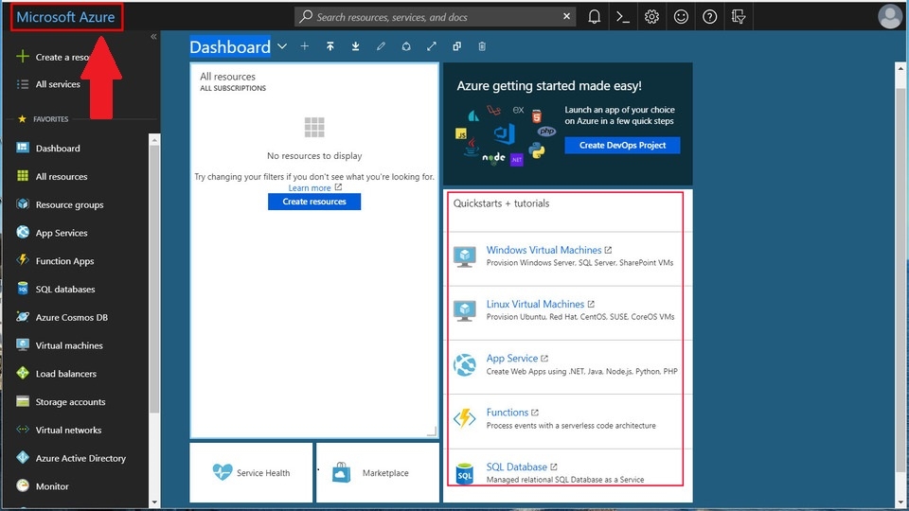Delete the dashboard with the trash icon
Image resolution: width=909 pixels, height=511 pixels.
[x=482, y=46]
